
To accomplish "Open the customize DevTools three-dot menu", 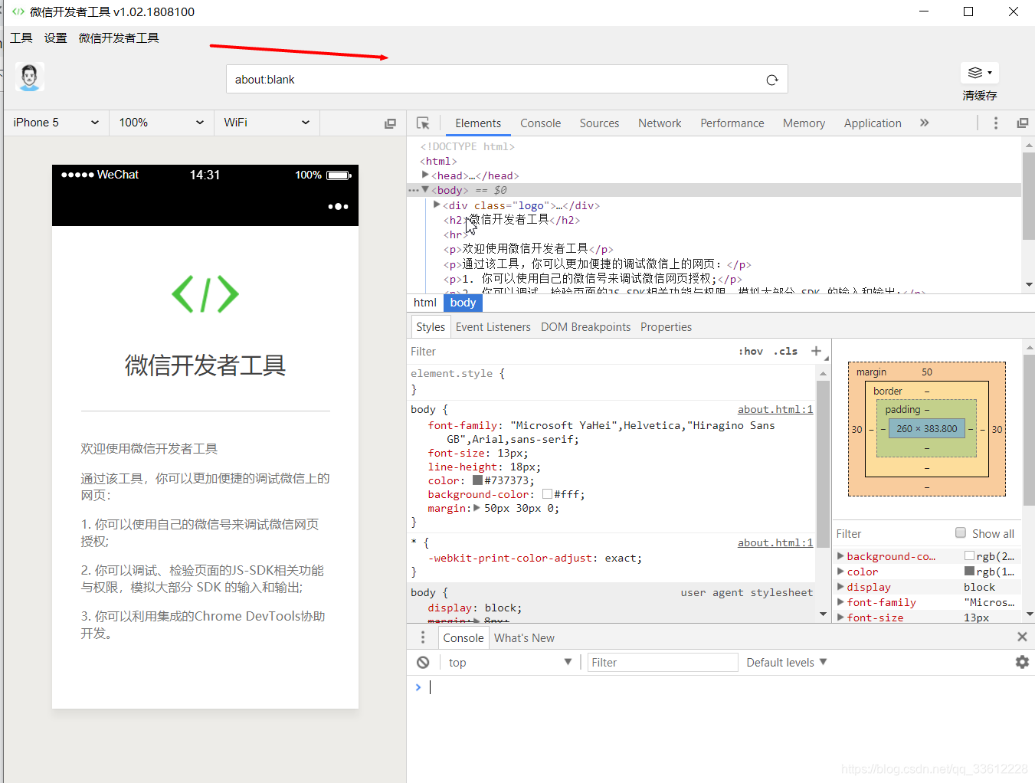I will coord(995,123).
